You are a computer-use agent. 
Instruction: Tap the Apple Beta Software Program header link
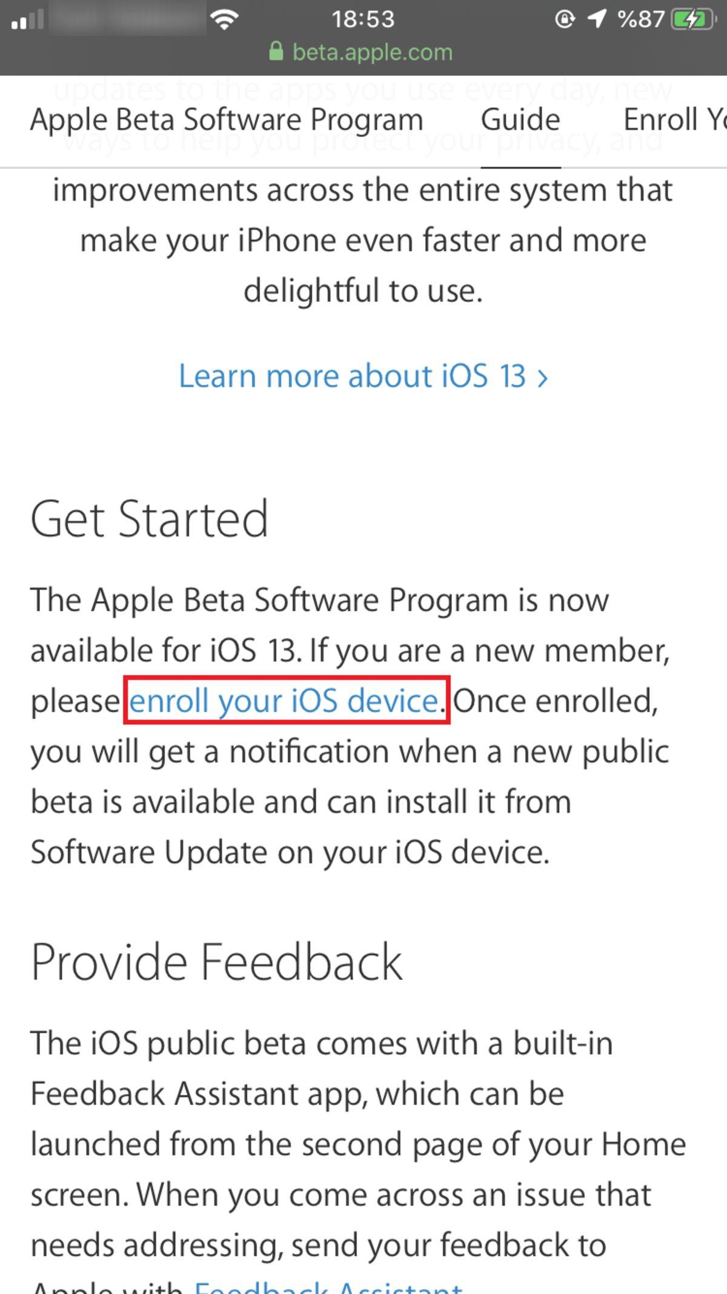click(227, 119)
